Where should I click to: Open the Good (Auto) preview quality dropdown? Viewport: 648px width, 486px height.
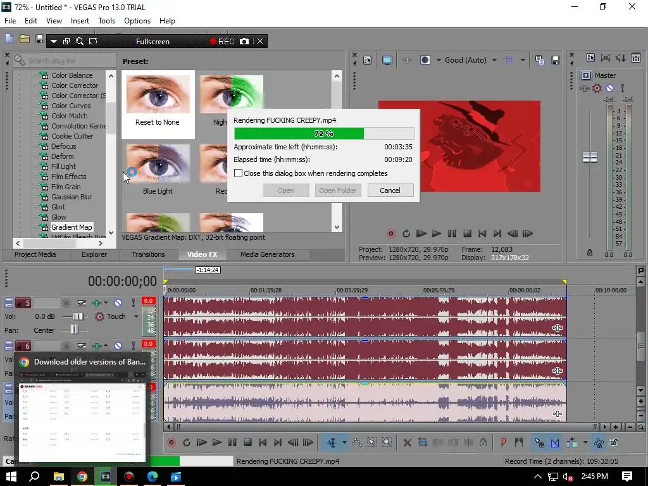(x=471, y=60)
